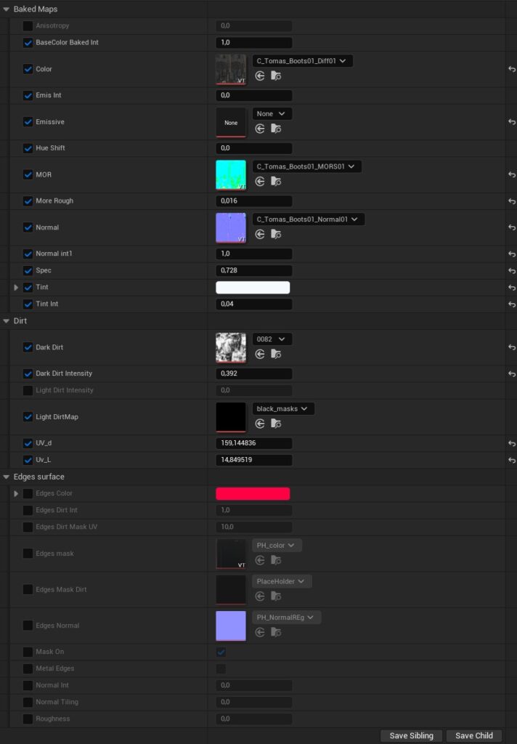Click the Dark Dirt texture thumbnail
Screen dimensions: 517x744
[231, 347]
